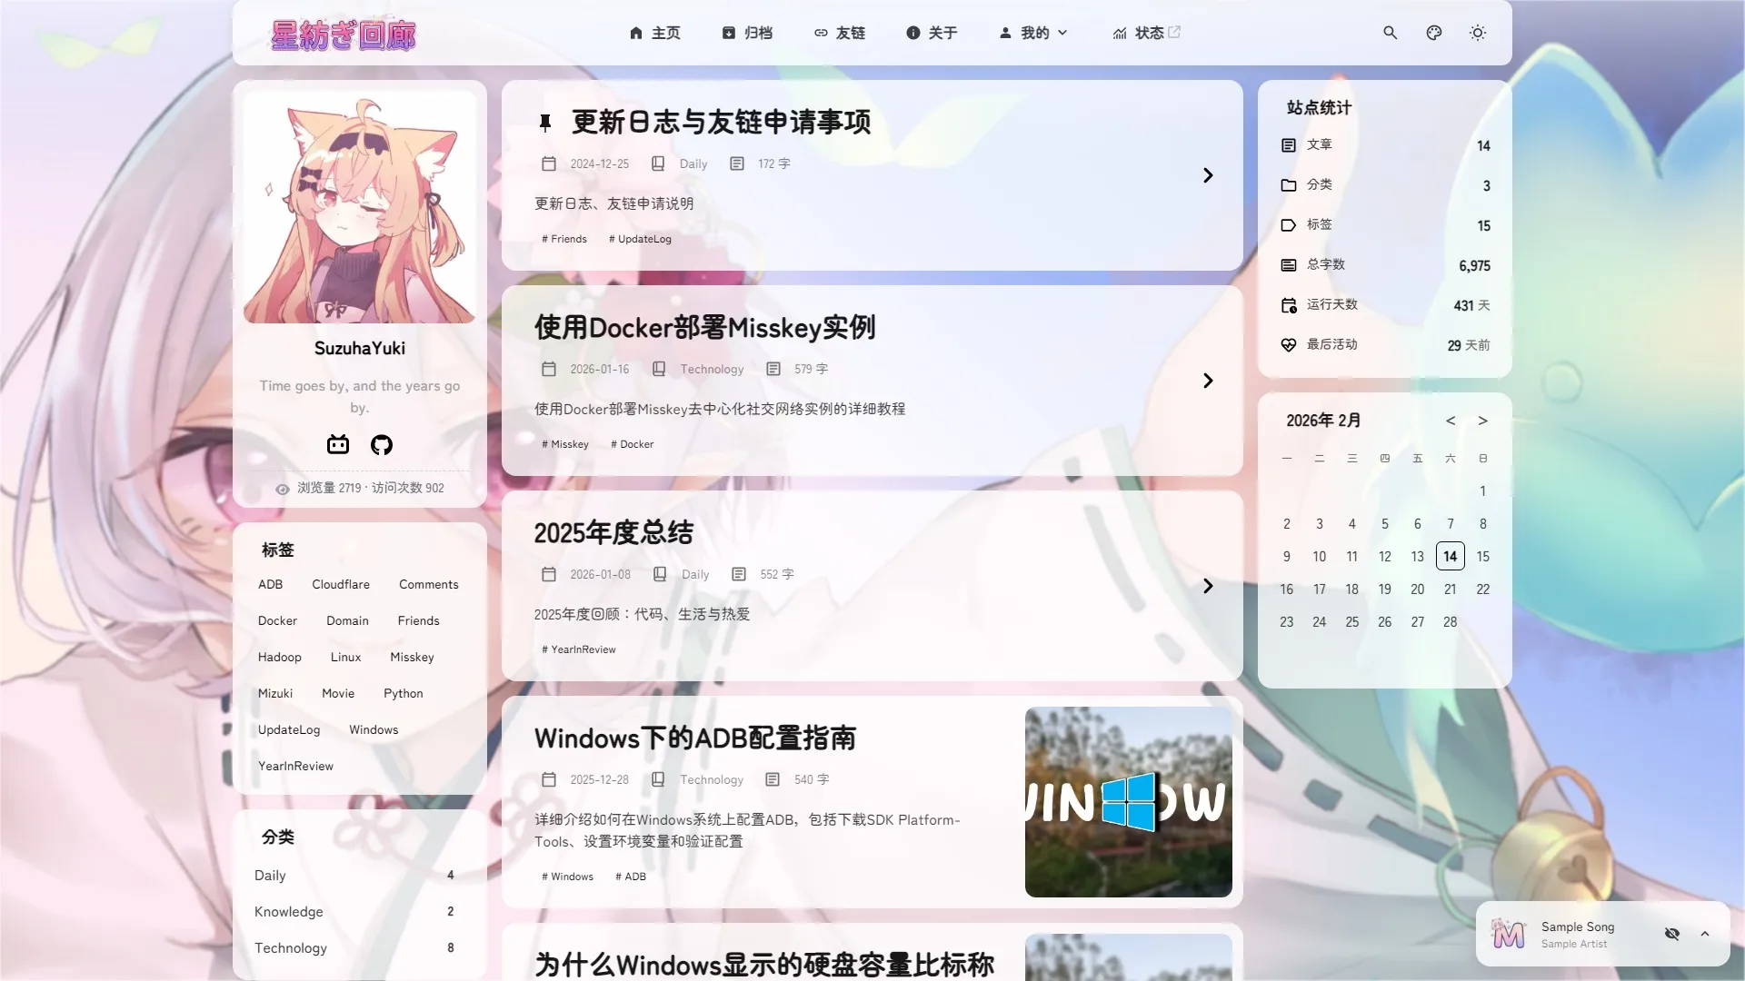Open the theme color palette icon

tap(1434, 33)
